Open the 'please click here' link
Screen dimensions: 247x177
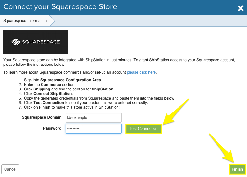click(141, 72)
